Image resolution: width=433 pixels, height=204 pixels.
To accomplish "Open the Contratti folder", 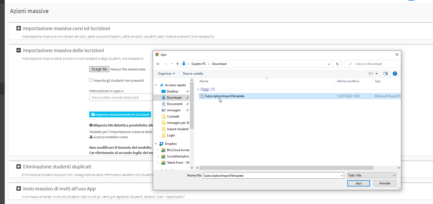I will point(173,117).
